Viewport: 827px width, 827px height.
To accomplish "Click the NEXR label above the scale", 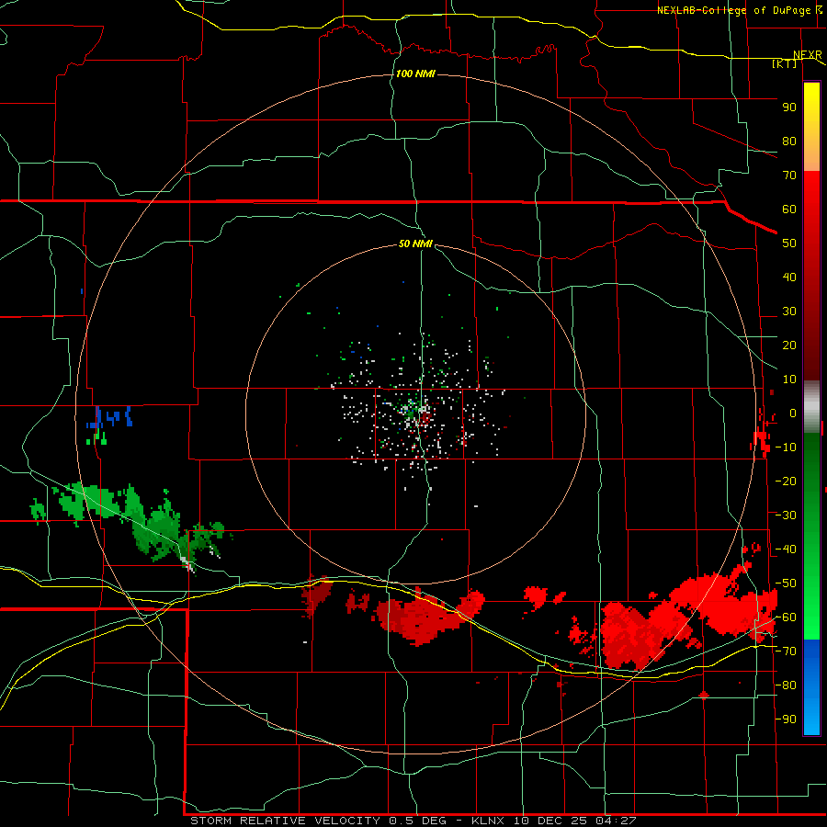I will click(x=807, y=55).
